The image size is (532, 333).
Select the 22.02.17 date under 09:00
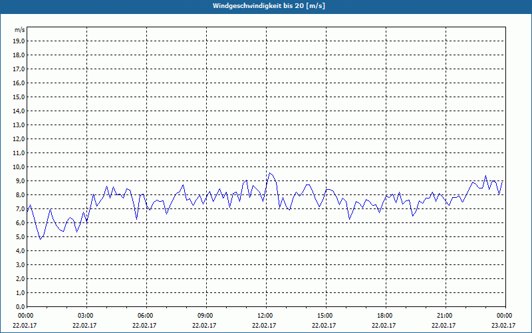point(204,325)
